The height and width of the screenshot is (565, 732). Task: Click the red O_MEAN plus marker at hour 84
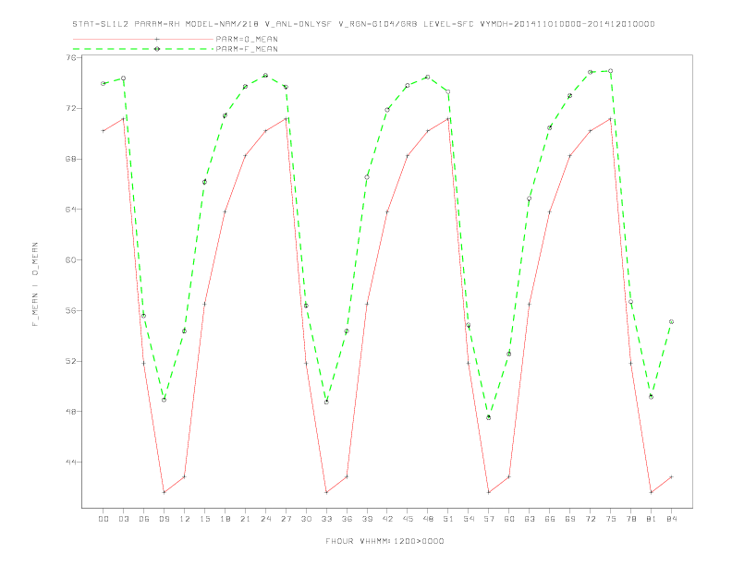[671, 477]
